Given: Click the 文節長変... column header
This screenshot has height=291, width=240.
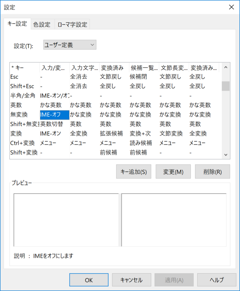Looking at the screenshot, I should pyautogui.click(x=174, y=68).
